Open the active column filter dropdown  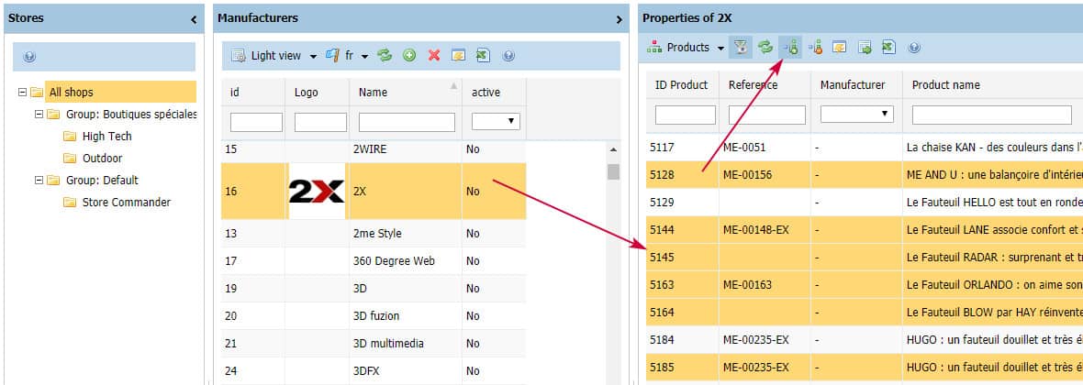coord(496,121)
